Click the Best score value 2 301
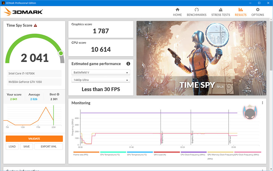The height and width of the screenshot is (171, 273). pos(54,99)
